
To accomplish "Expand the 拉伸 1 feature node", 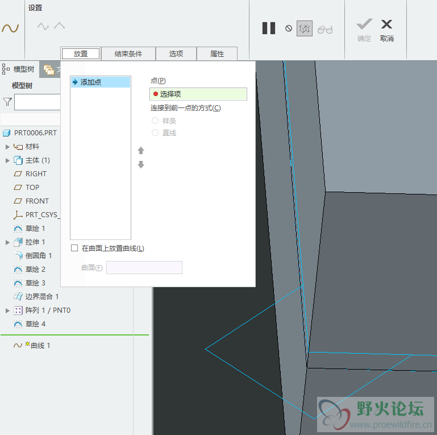I will [x=8, y=242].
